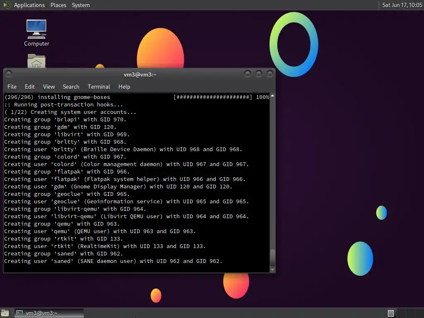Click the line creating user 'geoclue'
This screenshot has height=318, width=424.
pyautogui.click(x=126, y=202)
